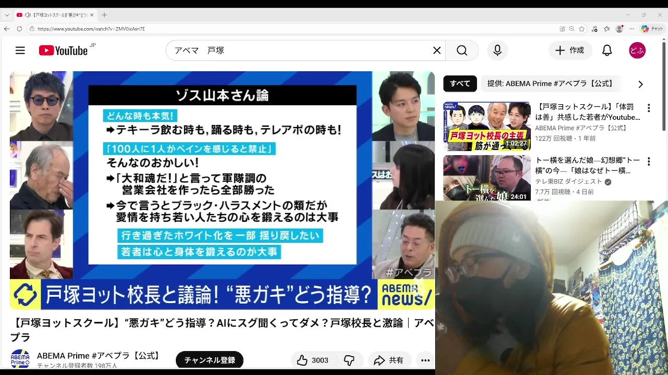This screenshot has height=375, width=668.
Task: Clear the search box with X
Action: [437, 51]
